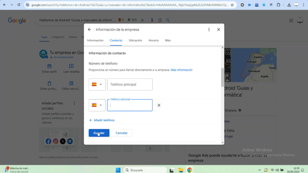Select the Instagram icon under Añade perfiles sociales
The width and height of the screenshot is (308, 173).
[x=55, y=141]
